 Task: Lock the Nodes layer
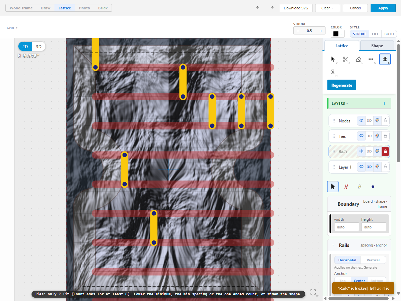tap(385, 121)
